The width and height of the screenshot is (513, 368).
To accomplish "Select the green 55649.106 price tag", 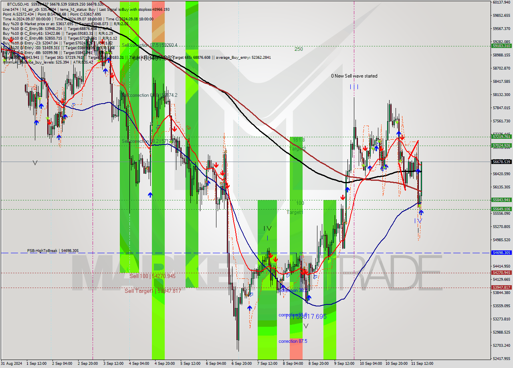I will click(501, 209).
